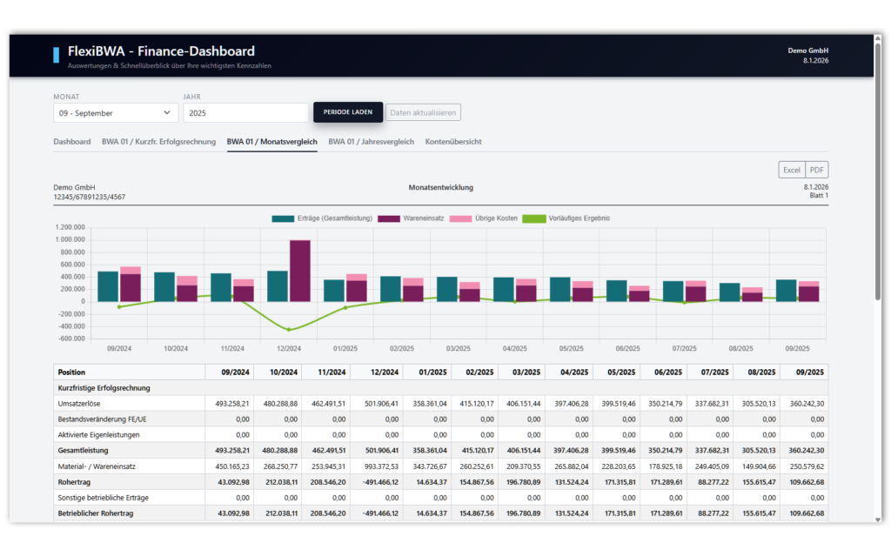Click Daten aktualisieren button
Image resolution: width=891 pixels, height=557 pixels.
tap(423, 112)
